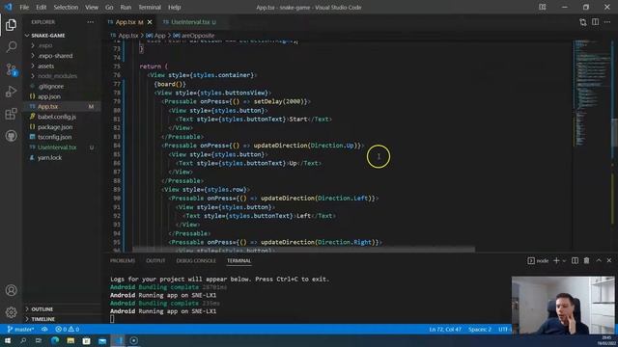Switch to UseInterval.tsx editor tab
This screenshot has width=618, height=347.
pyautogui.click(x=189, y=22)
